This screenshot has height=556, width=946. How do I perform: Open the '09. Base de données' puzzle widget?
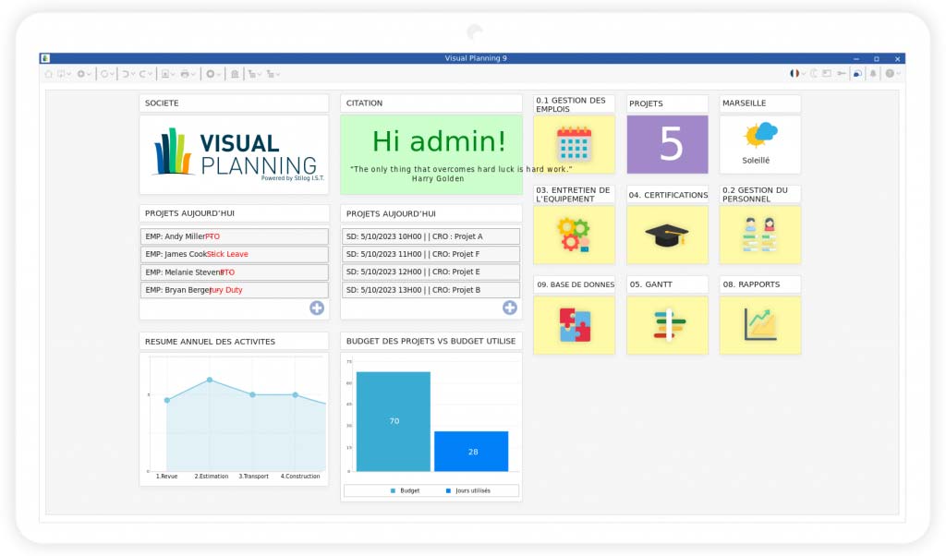pos(574,325)
